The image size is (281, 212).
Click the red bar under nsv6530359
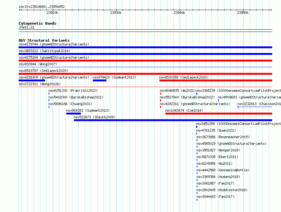[216, 80]
